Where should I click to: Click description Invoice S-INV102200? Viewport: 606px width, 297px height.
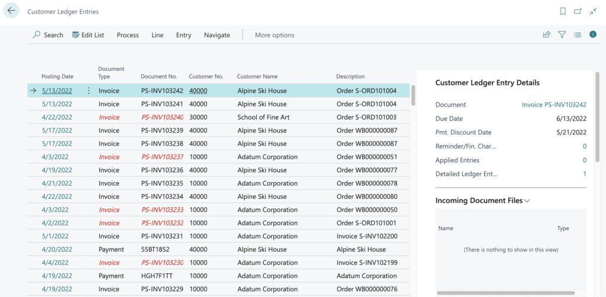pyautogui.click(x=367, y=236)
